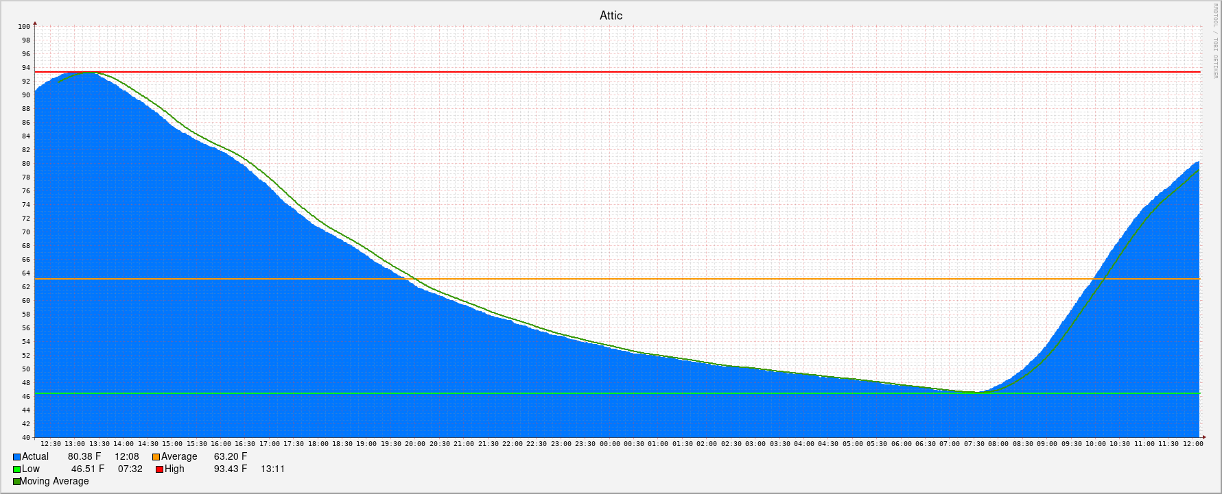Screen dimensions: 1222x494
Task: Click the 00:00 midnight label on time axis
Action: click(x=609, y=444)
